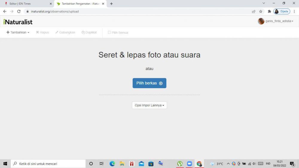Click the Duplikat toolbar button
The width and height of the screenshot is (299, 168).
coord(89,32)
